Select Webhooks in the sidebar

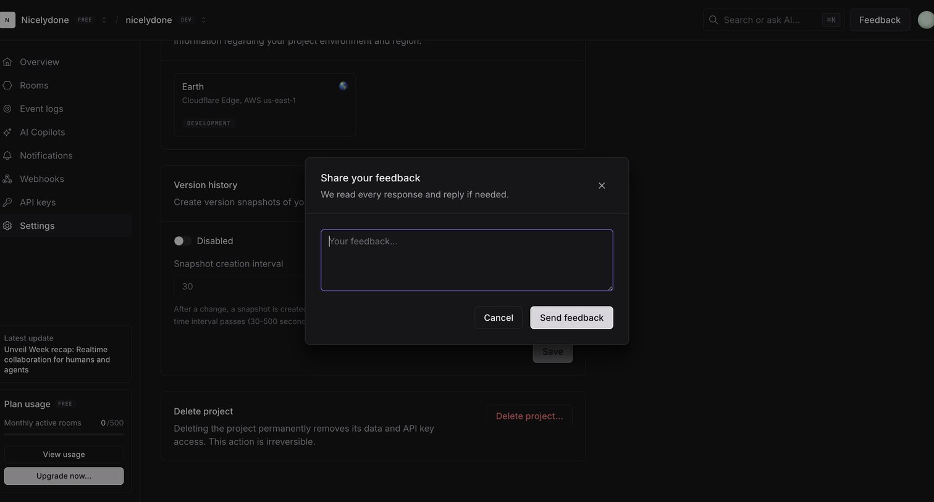[x=65, y=179]
